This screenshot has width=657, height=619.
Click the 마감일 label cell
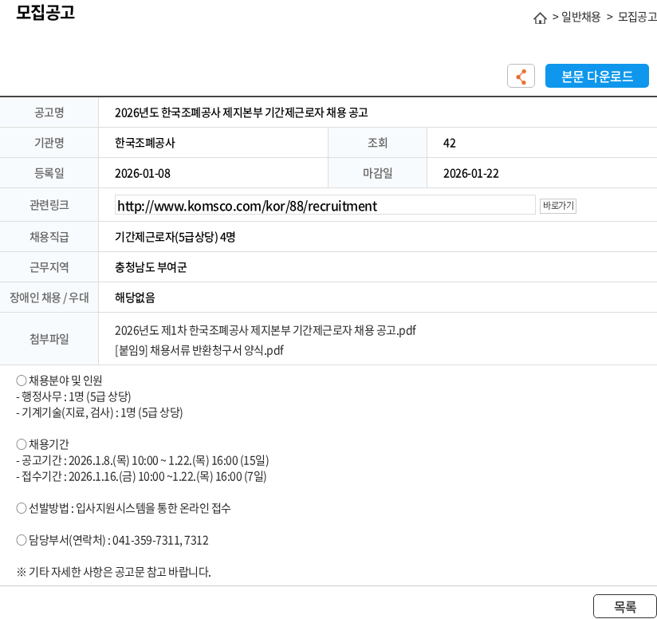point(377,173)
